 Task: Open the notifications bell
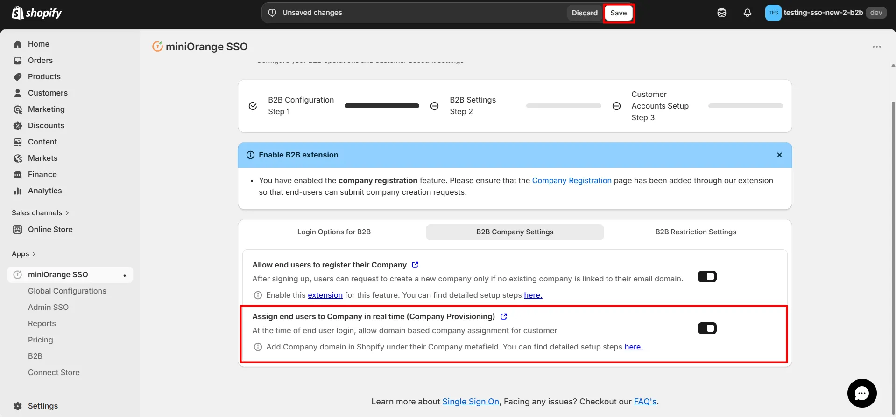point(748,13)
